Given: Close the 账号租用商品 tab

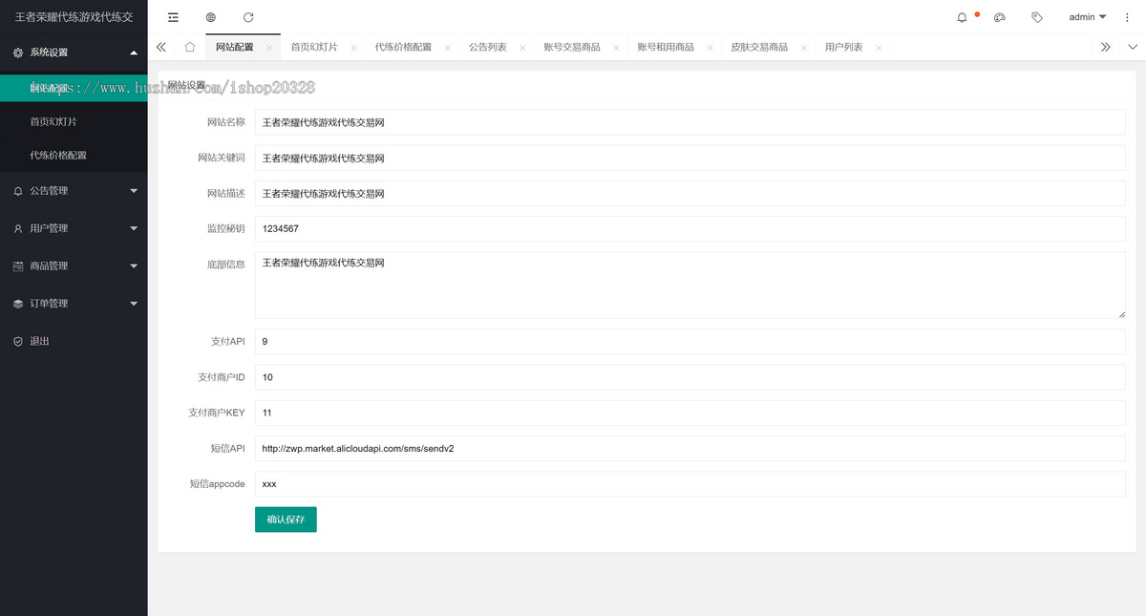Looking at the screenshot, I should pos(710,48).
